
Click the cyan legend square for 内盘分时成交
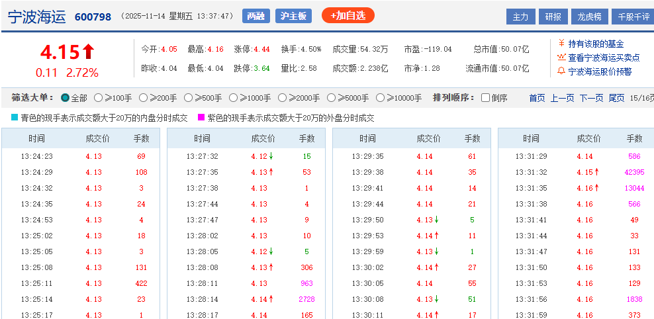[15, 118]
